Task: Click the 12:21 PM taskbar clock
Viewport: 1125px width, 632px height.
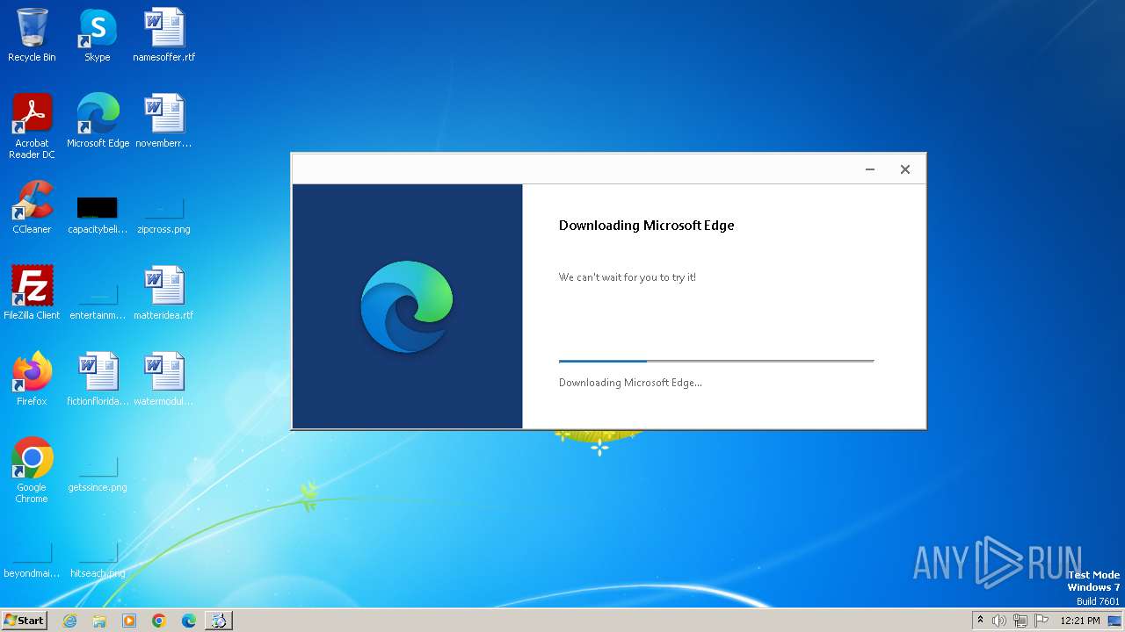Action: [x=1080, y=621]
